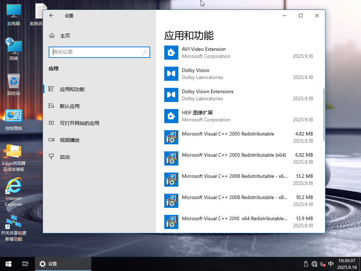Select Edge浏览器在线安装版 desktop icon

click(14, 158)
